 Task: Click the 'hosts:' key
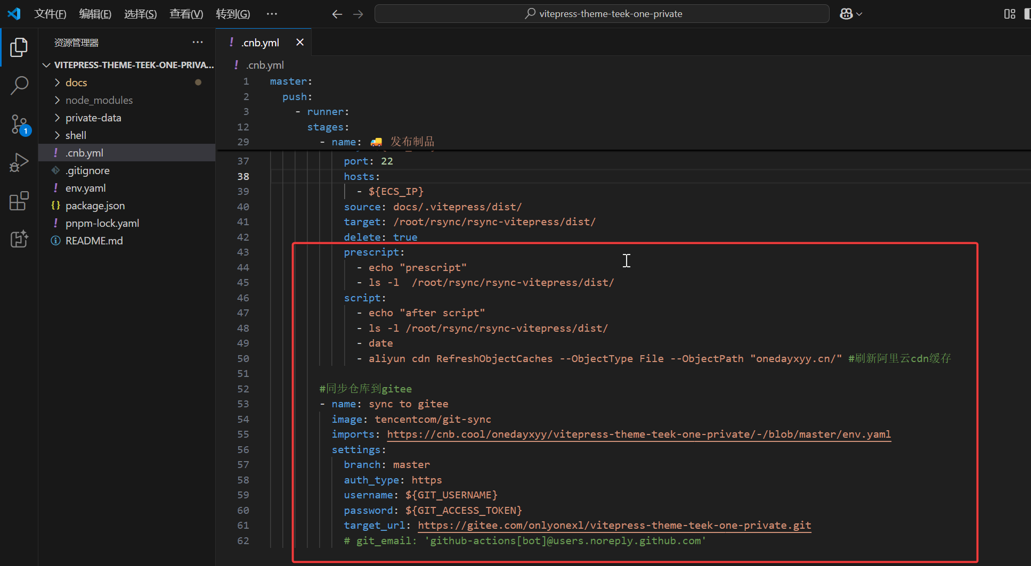362,176
